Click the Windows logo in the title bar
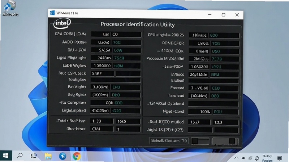289x162 pixels. [52, 13]
